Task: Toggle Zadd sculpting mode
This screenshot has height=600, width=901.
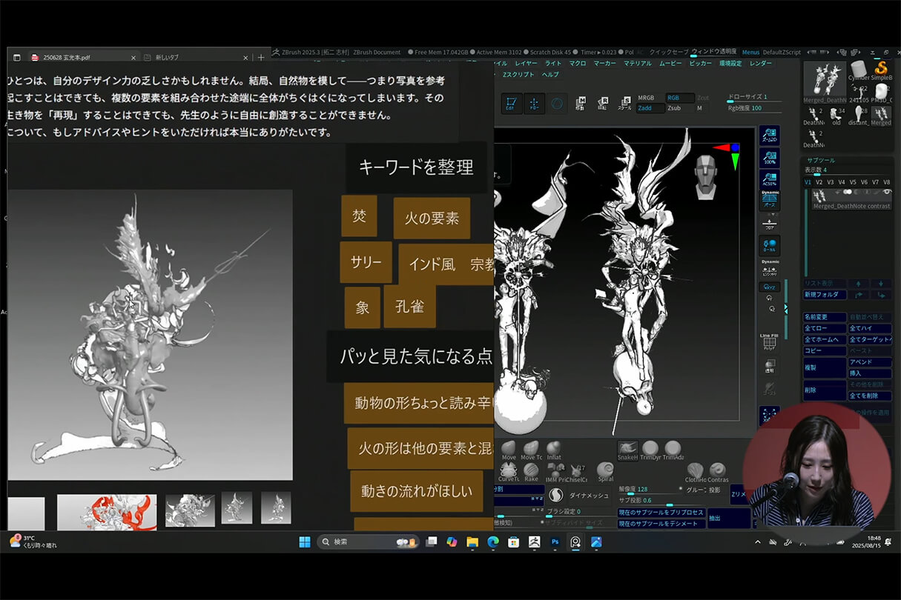Action: pos(646,108)
